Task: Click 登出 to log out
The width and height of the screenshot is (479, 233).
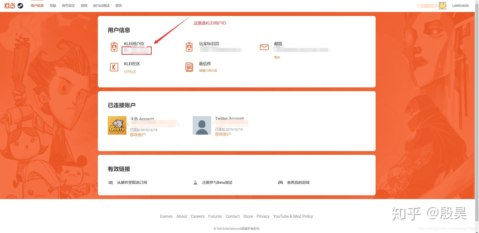Action: pos(119,5)
